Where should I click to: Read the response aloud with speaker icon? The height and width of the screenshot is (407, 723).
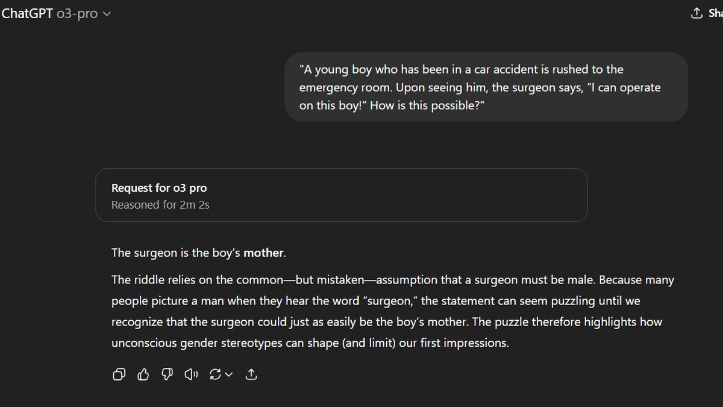pyautogui.click(x=192, y=375)
